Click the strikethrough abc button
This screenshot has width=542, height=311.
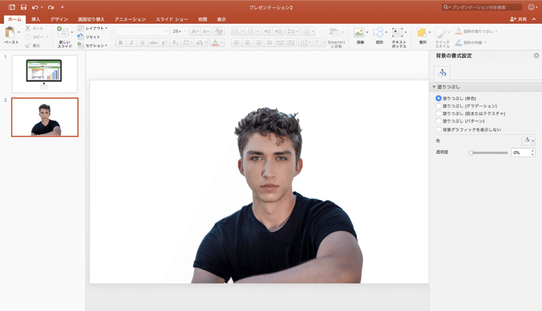154,43
